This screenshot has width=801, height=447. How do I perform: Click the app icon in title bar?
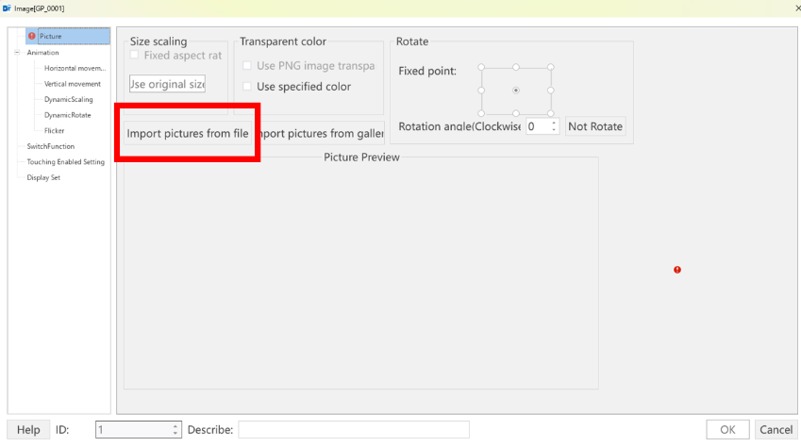coord(7,8)
